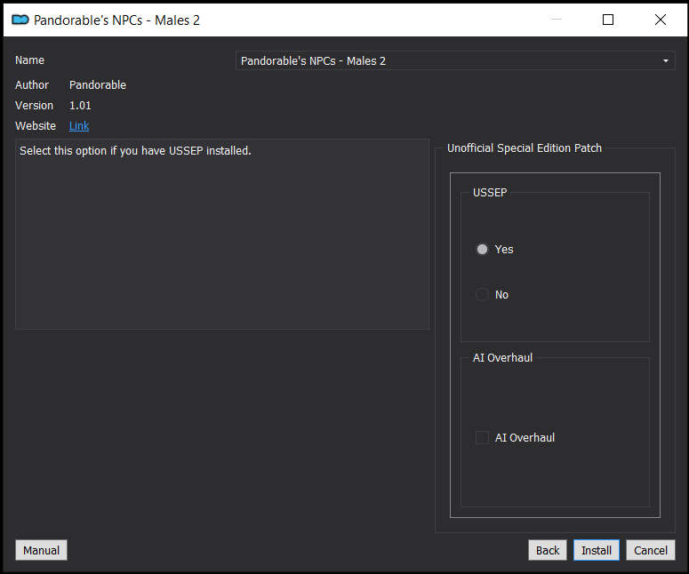The width and height of the screenshot is (689, 574).
Task: Click the Mod Organizer icon in title bar
Action: click(x=20, y=20)
